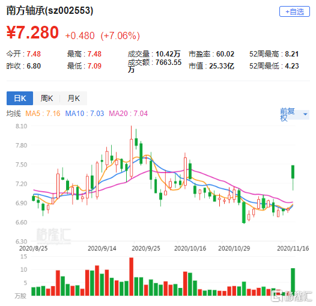Click the 昨收 value 6.80
Viewport: 316px width, 306px height.
tap(34, 66)
